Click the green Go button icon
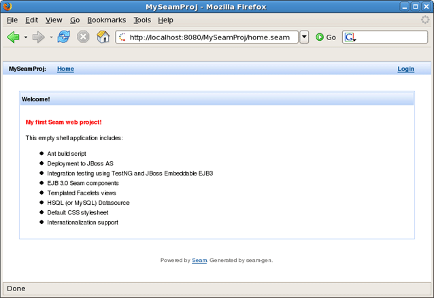This screenshot has width=434, height=298. 320,37
